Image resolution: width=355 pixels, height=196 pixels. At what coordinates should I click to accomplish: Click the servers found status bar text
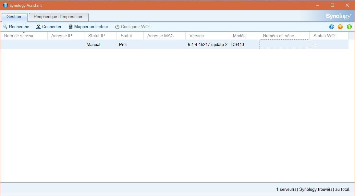313,190
